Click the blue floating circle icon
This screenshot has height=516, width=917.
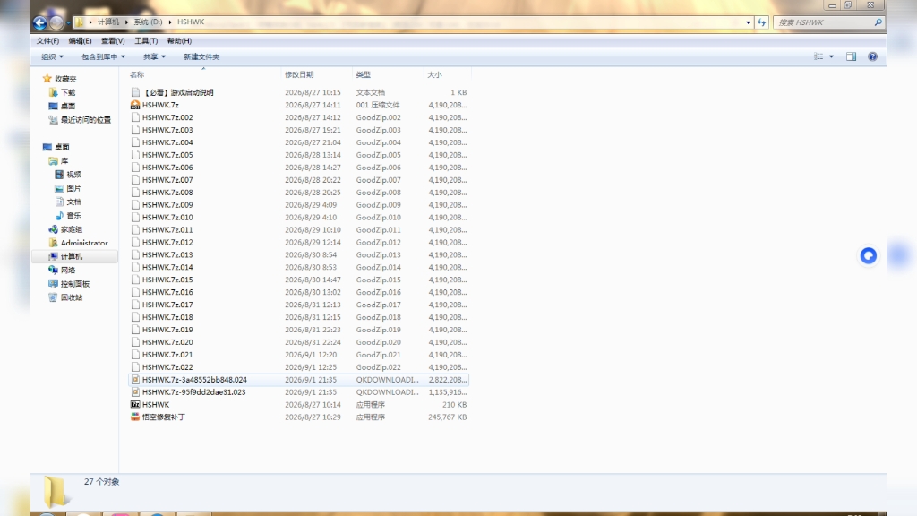click(x=869, y=255)
